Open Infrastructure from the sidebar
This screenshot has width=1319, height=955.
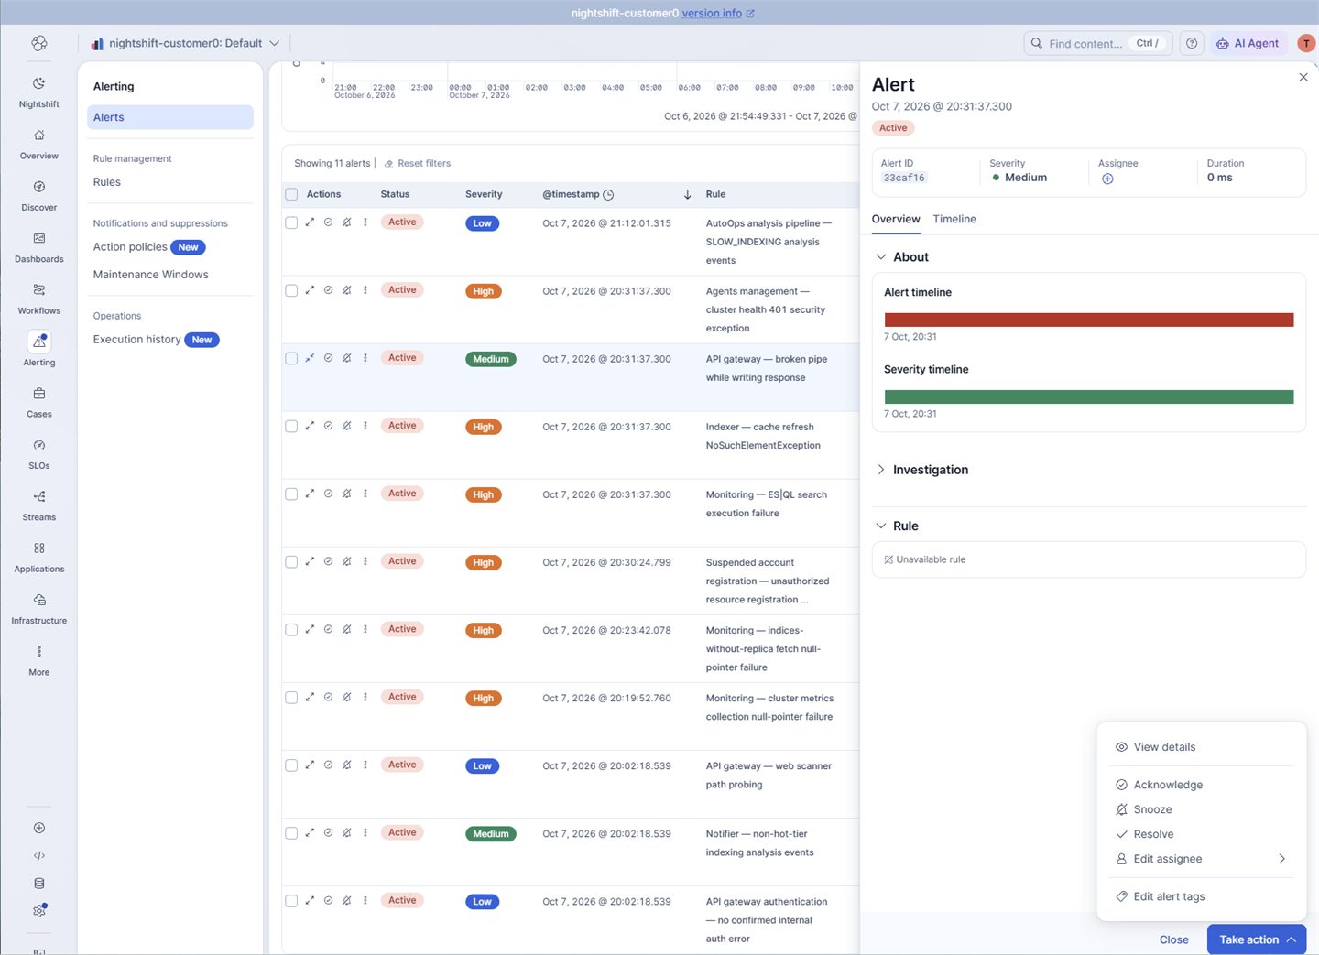[38, 608]
